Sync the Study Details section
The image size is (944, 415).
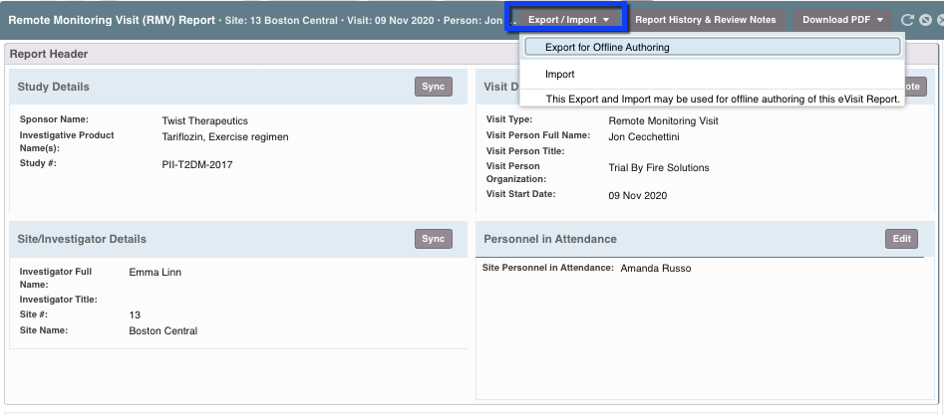[433, 87]
